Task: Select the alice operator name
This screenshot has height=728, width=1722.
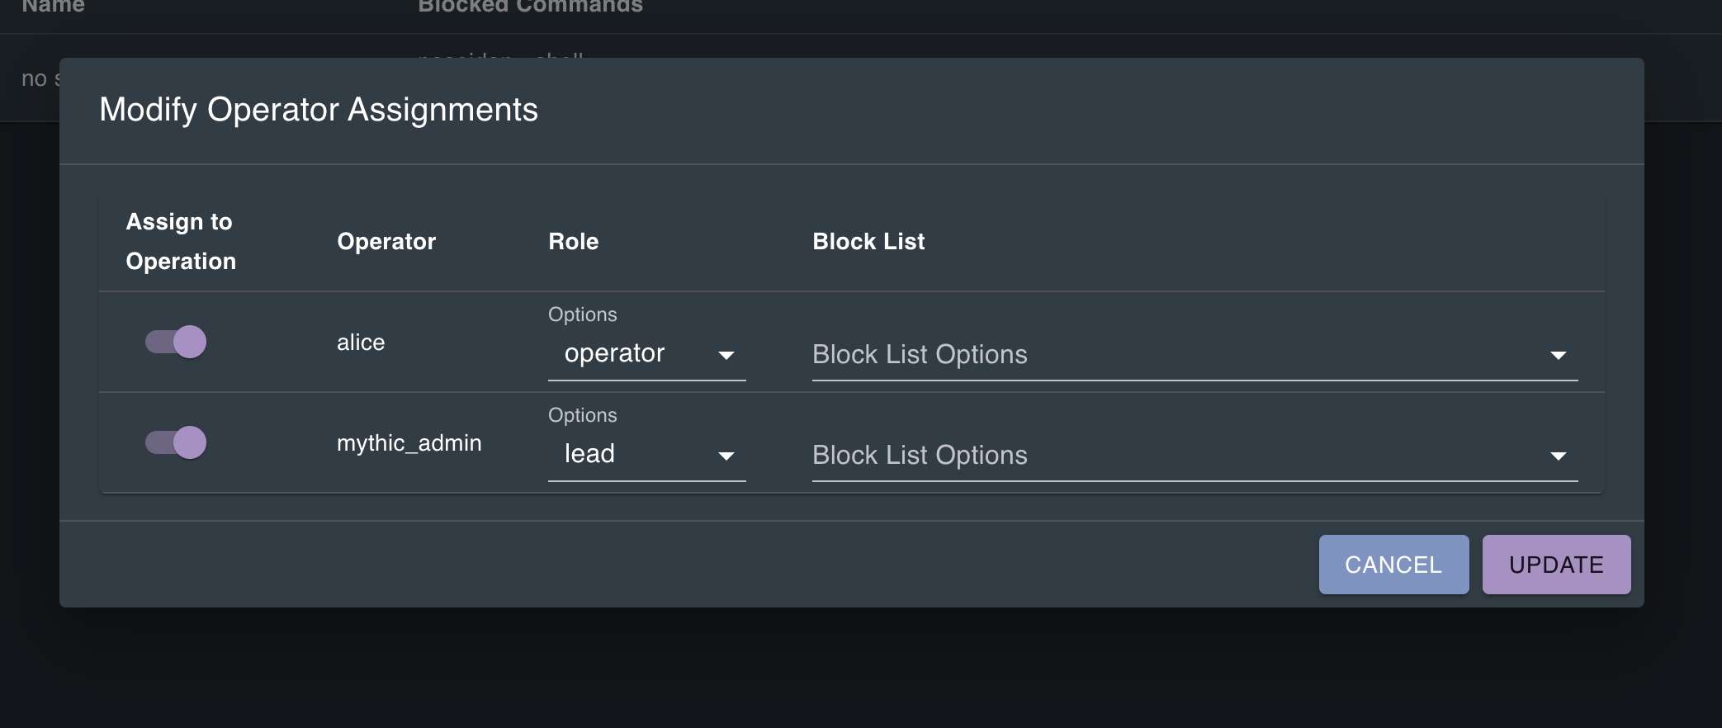Action: (x=361, y=343)
